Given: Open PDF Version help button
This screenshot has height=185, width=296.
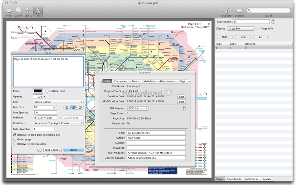Looking at the screenshot, I should click(x=184, y=108).
